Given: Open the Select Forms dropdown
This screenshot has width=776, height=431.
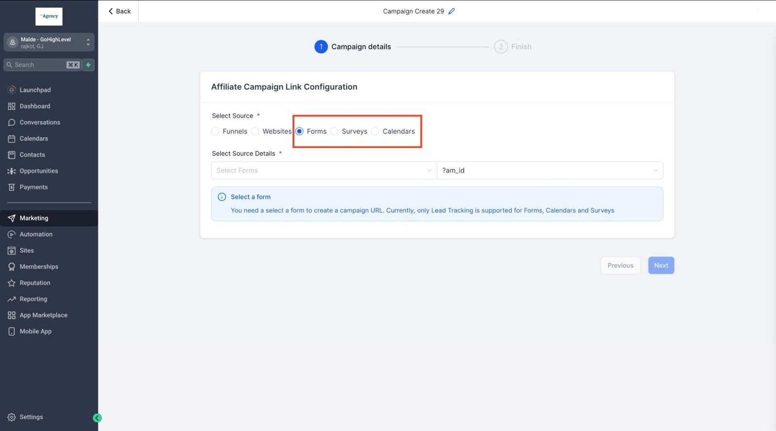Looking at the screenshot, I should (x=324, y=170).
